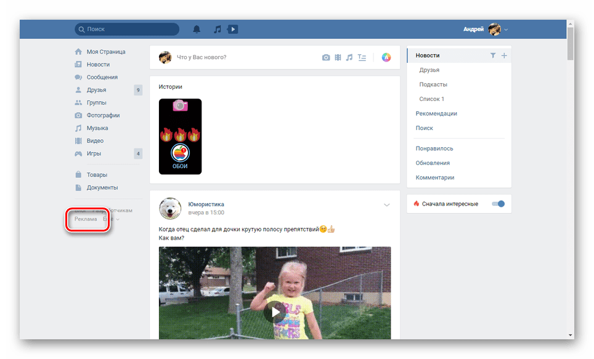Click the shopping bag icon beside Товары
The height and width of the screenshot is (359, 594).
coord(78,175)
